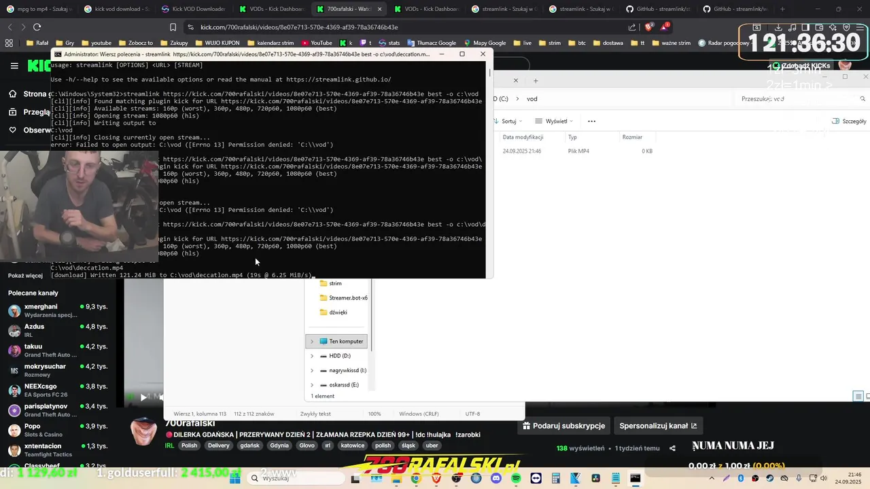Click the Delivery stream tag

218,446
